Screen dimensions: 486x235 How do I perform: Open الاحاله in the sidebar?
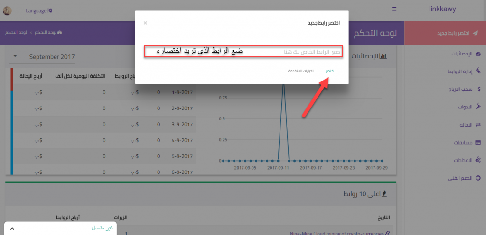[x=466, y=125]
